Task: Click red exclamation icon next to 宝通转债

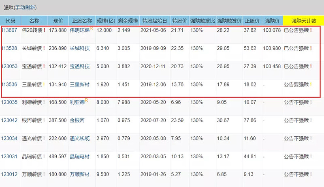Action: pyautogui.click(x=44, y=67)
